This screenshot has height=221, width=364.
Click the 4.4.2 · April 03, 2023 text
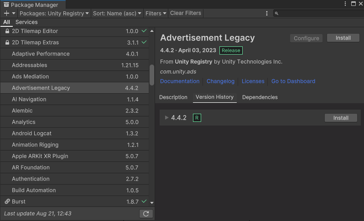click(x=188, y=50)
